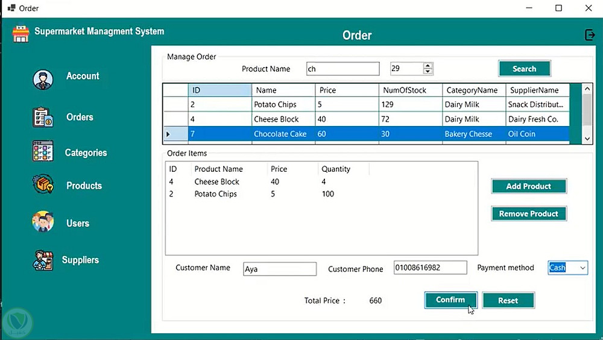Open Orders via its clipboard icon

[43, 117]
